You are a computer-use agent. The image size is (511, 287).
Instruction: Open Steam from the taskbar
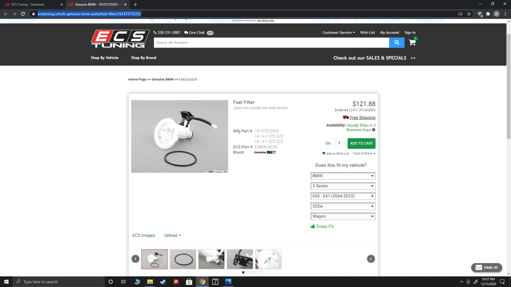[163, 282]
